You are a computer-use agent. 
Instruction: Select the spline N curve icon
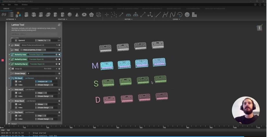(173, 15)
